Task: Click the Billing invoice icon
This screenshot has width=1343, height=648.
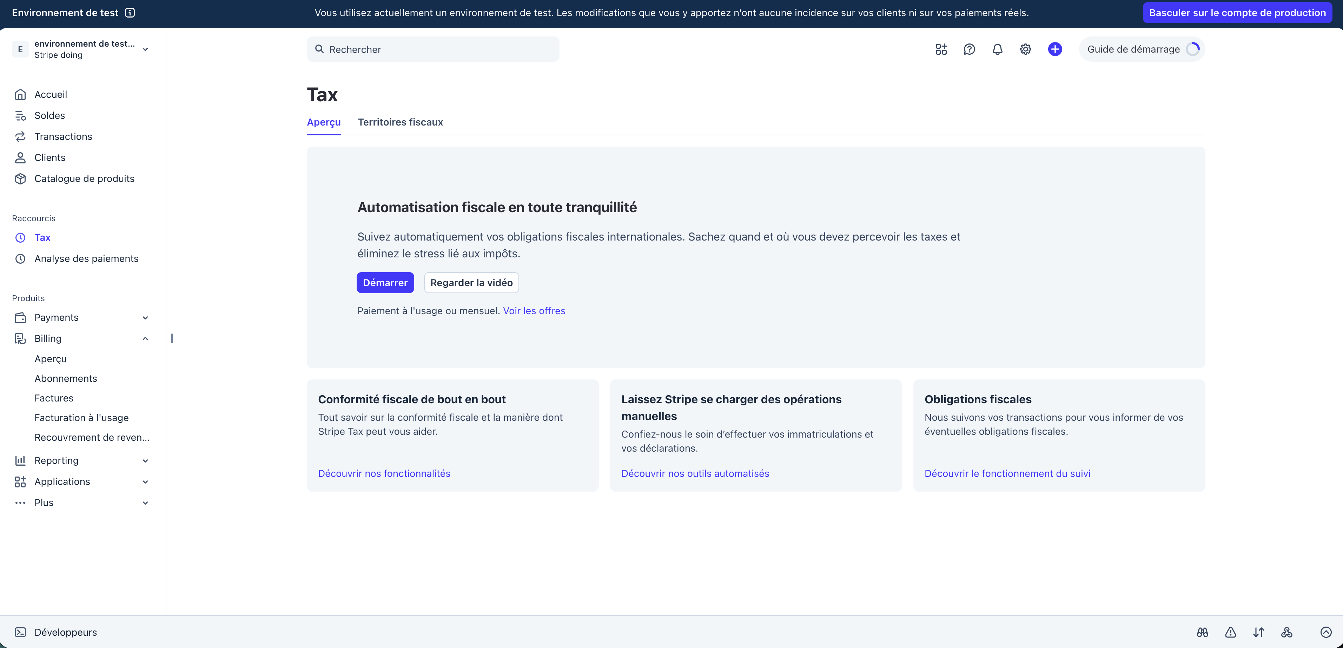Action: (20, 339)
